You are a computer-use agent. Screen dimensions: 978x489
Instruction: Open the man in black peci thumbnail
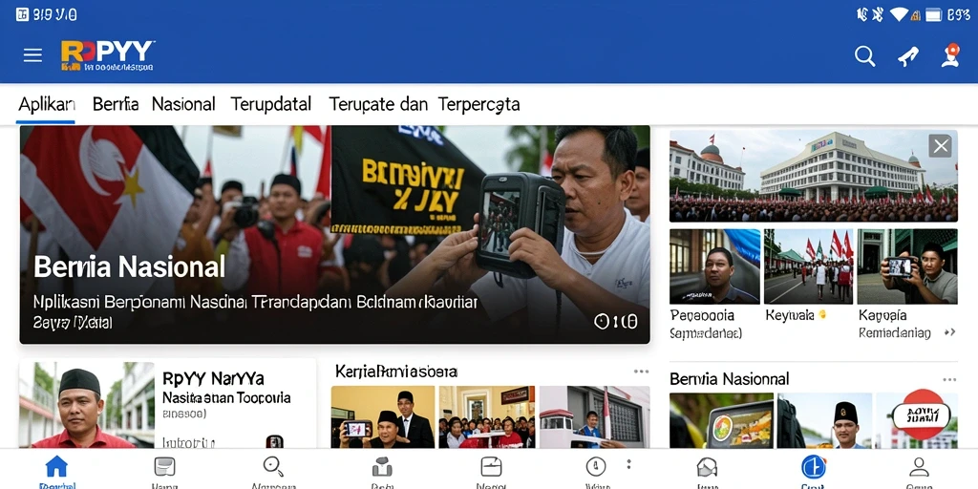(x=824, y=420)
